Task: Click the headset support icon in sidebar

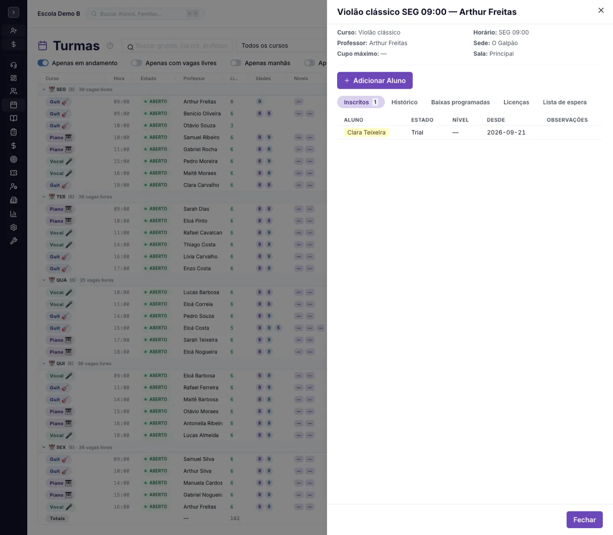Action: [x=14, y=65]
